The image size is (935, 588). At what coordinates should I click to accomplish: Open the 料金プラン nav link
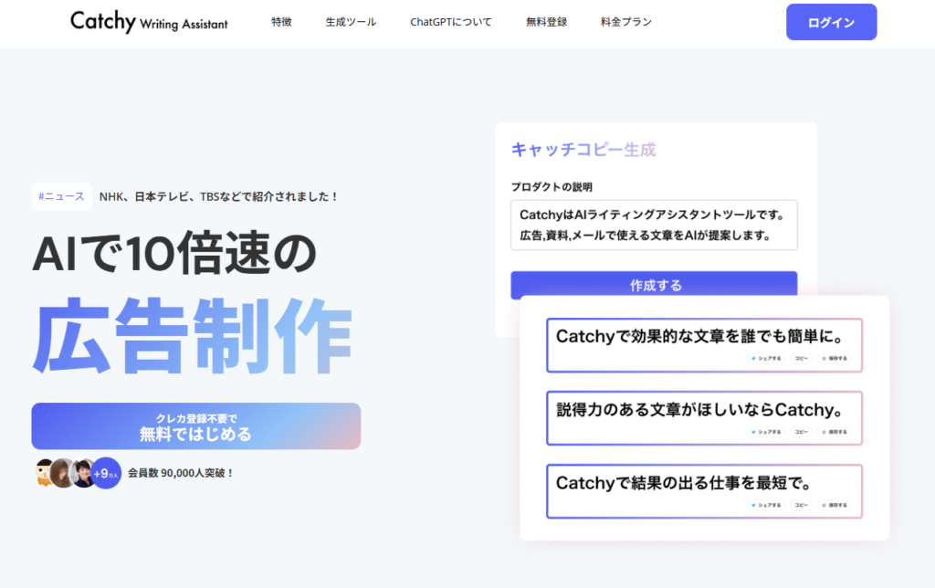point(626,22)
